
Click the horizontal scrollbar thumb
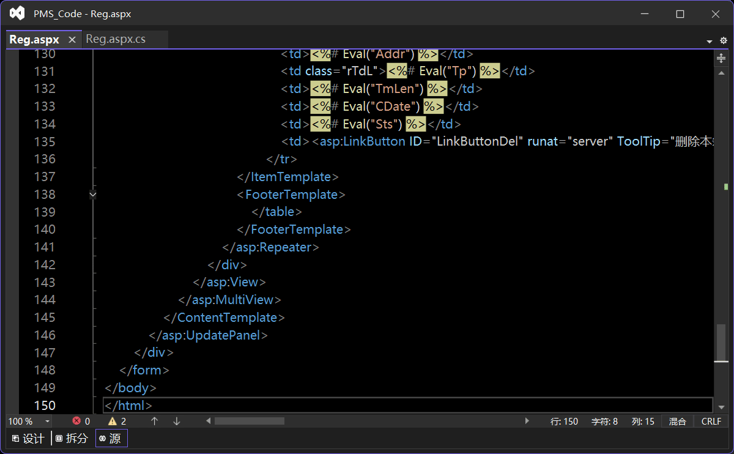[249, 421]
